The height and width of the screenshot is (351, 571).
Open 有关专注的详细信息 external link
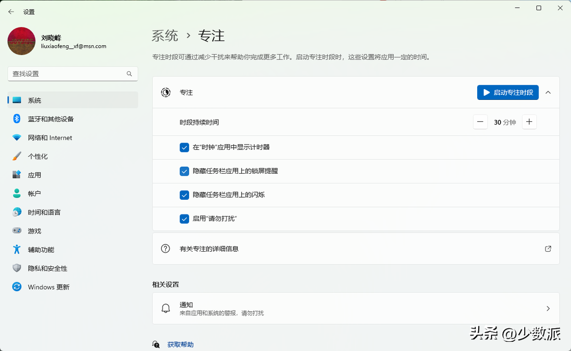[x=548, y=249]
